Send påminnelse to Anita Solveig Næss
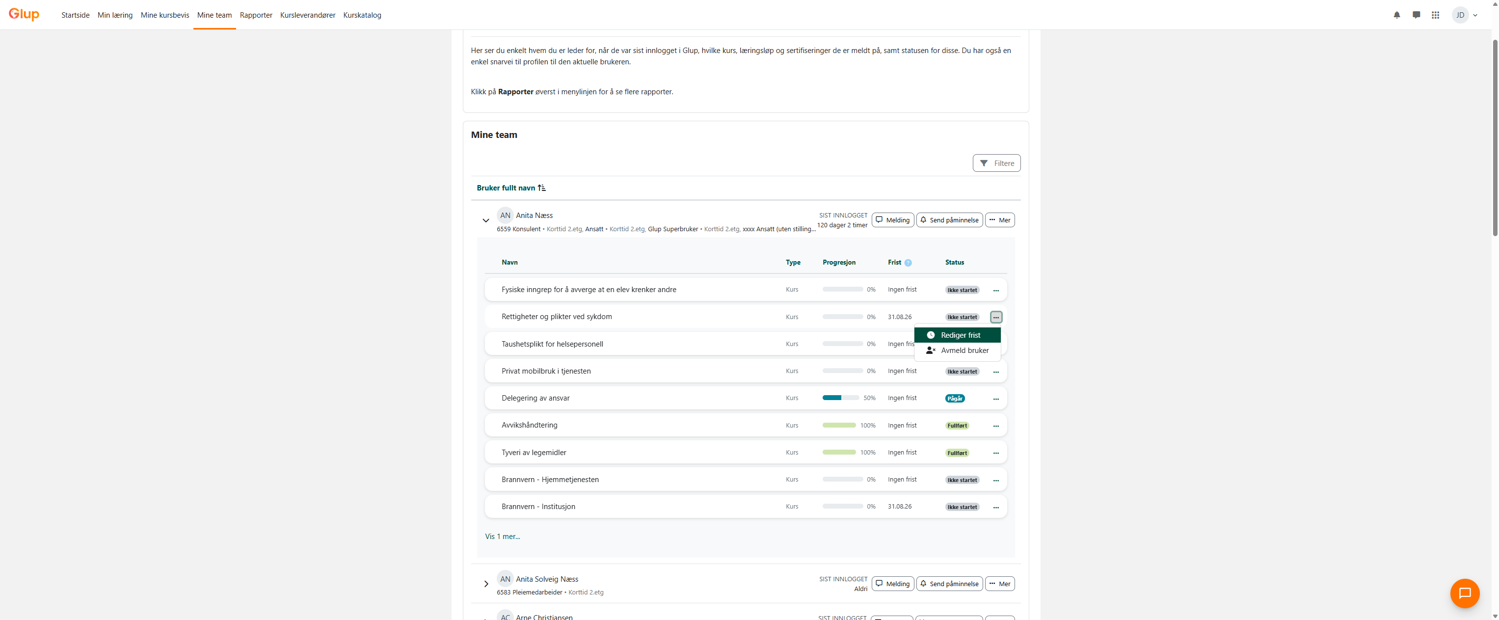The width and height of the screenshot is (1499, 620). pyautogui.click(x=950, y=584)
